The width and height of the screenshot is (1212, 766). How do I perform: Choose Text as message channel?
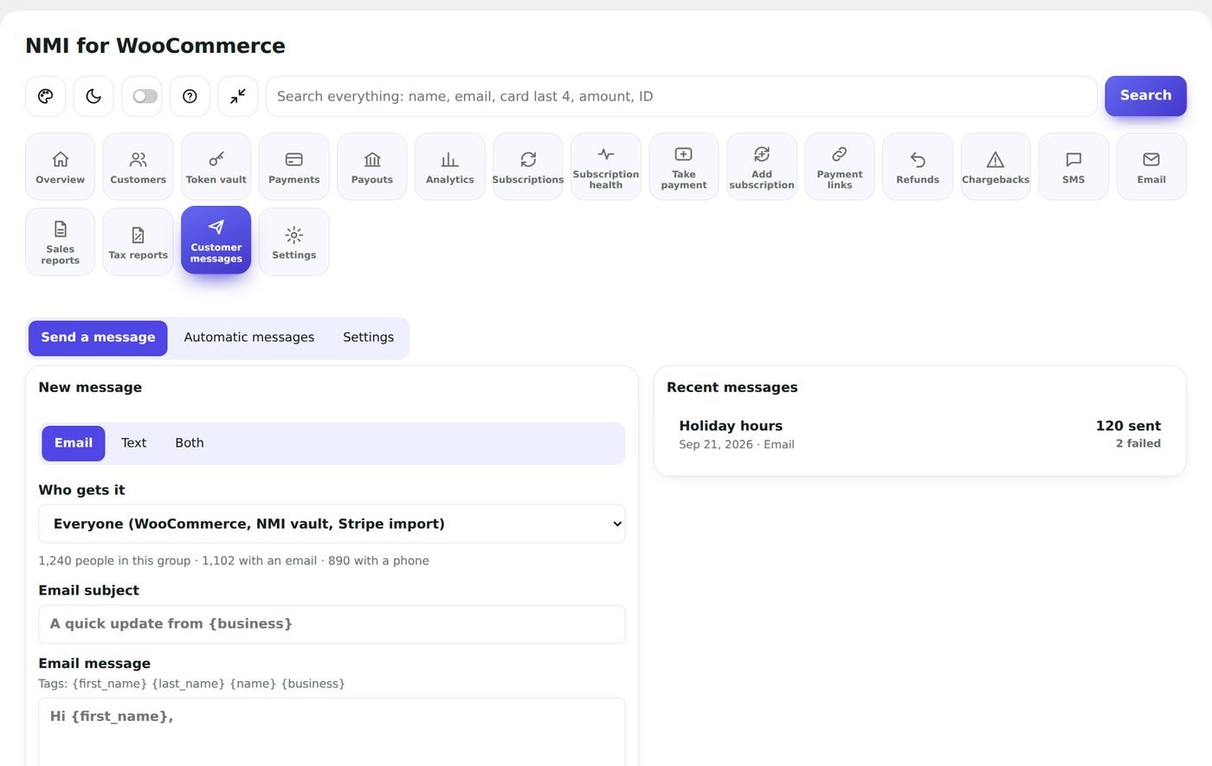coord(134,443)
